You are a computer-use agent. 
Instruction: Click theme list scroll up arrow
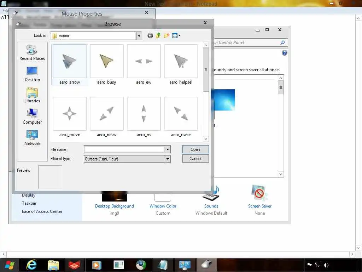point(281,78)
